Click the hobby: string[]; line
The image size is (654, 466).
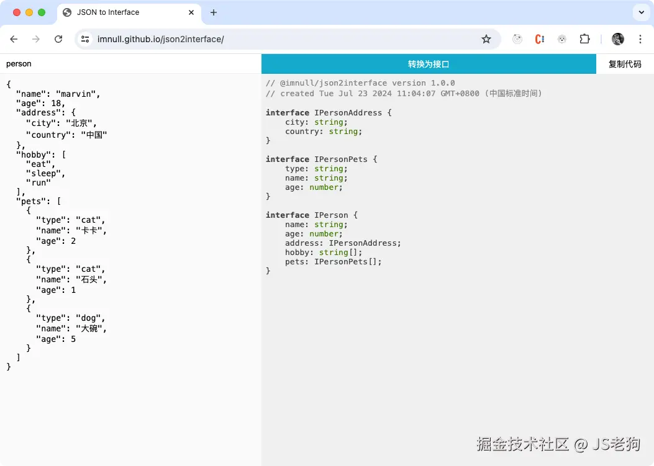[324, 252]
